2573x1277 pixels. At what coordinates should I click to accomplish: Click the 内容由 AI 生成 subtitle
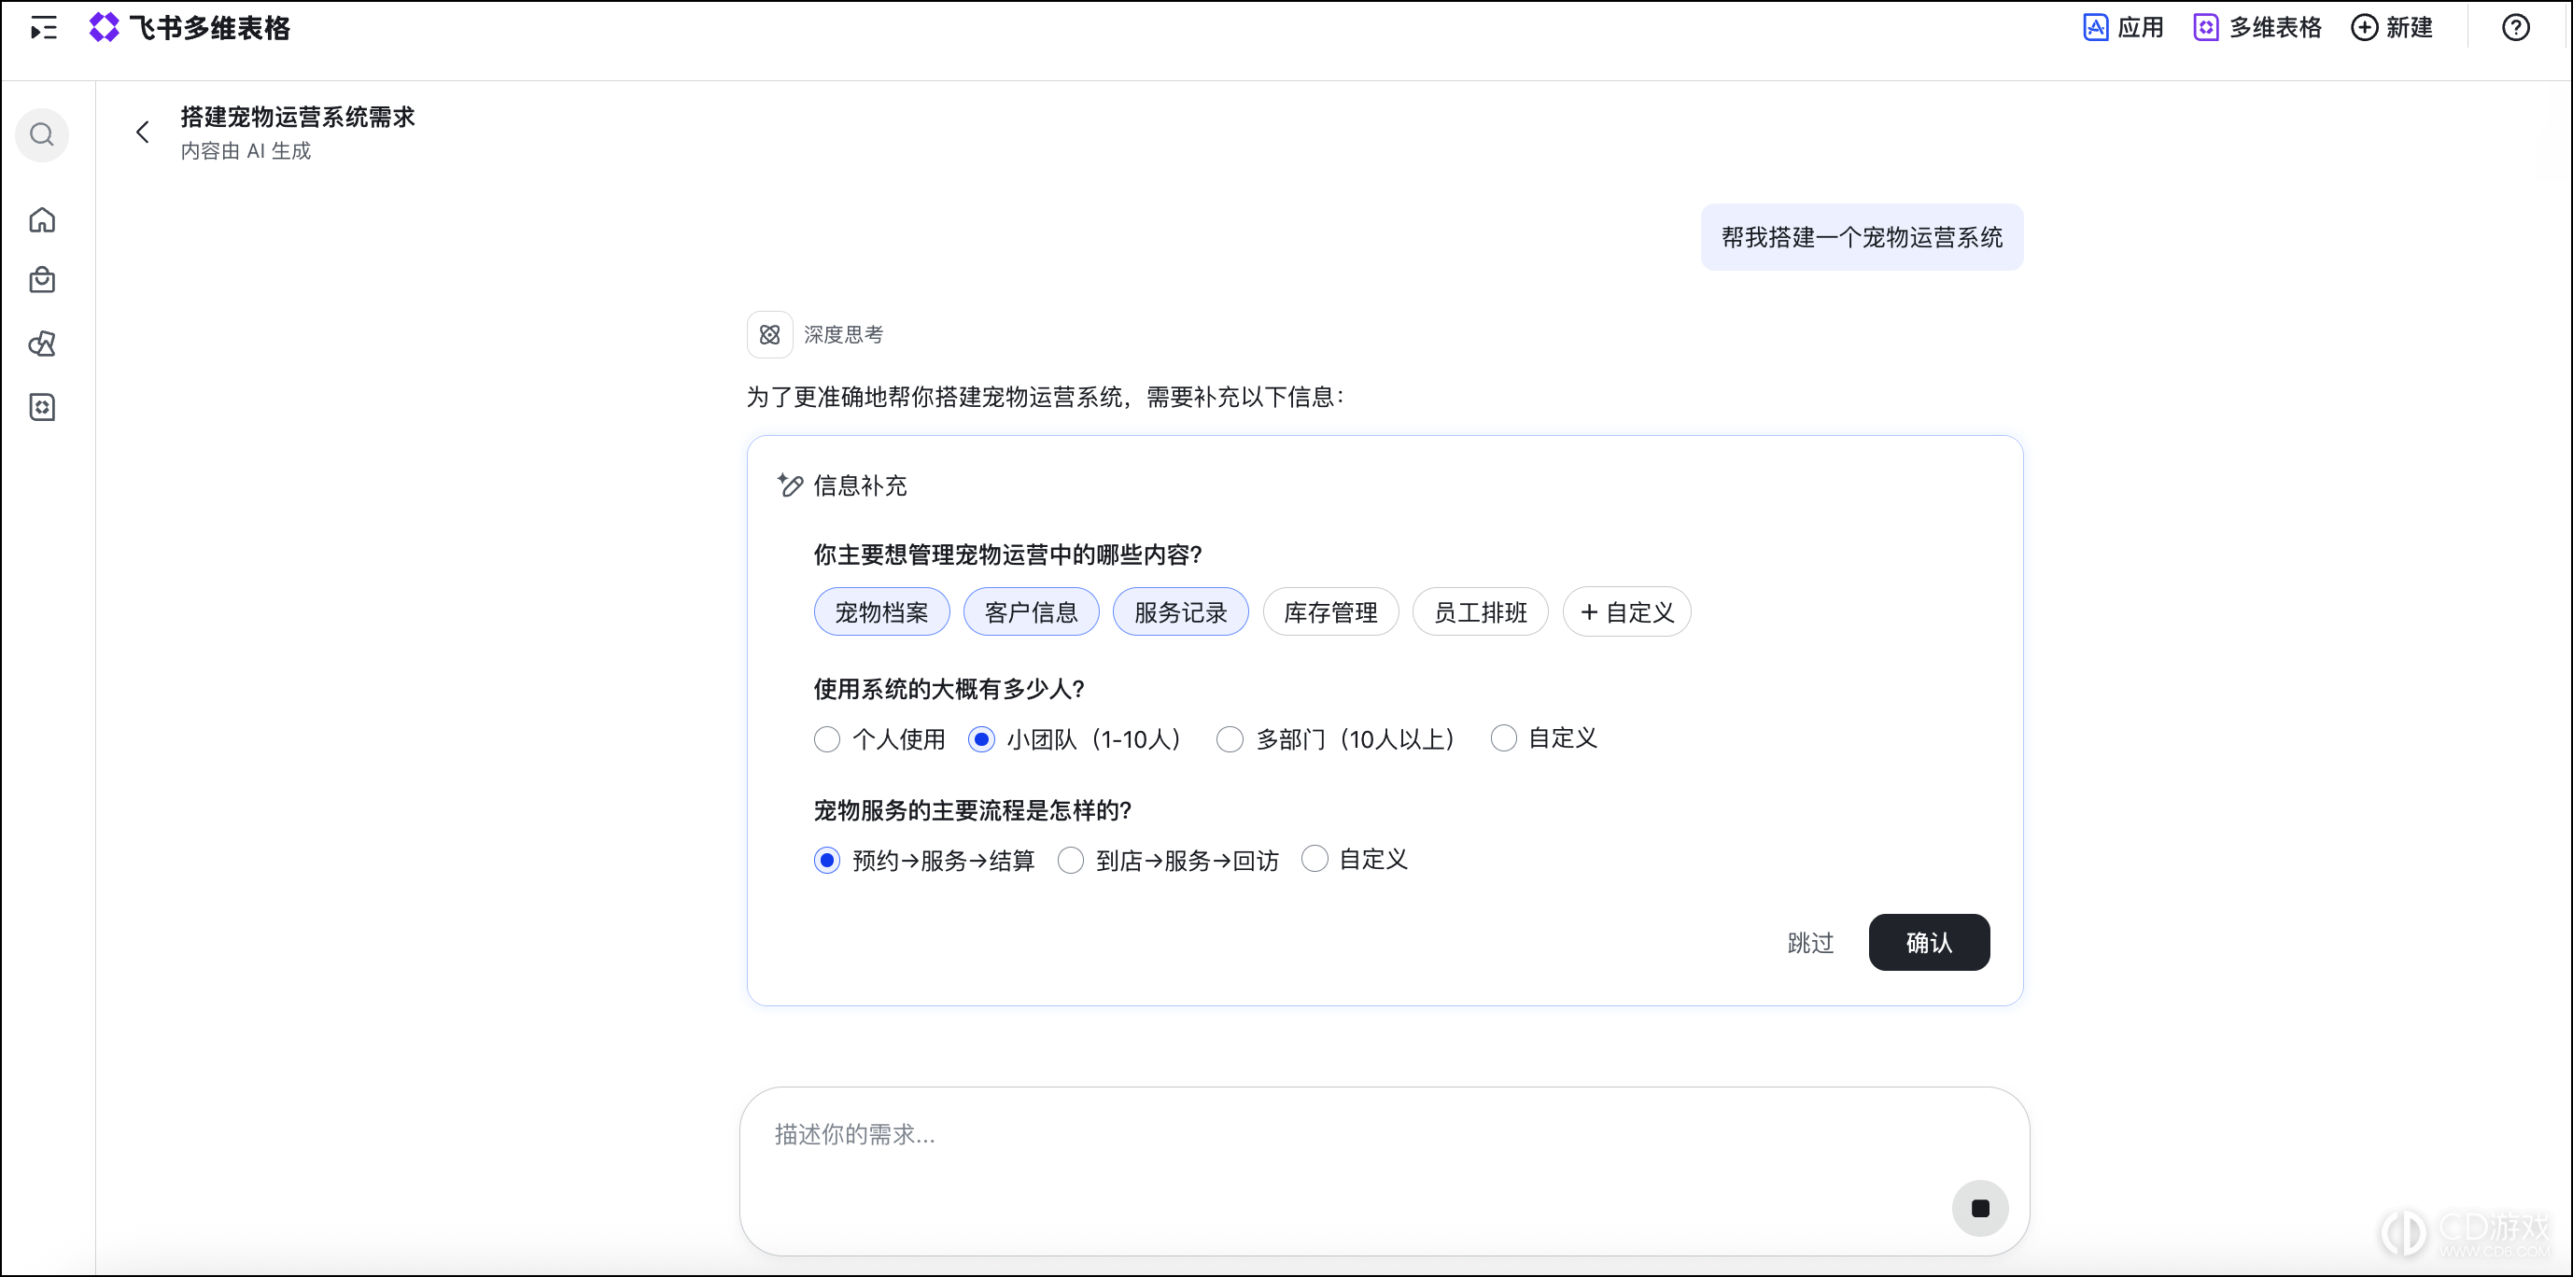coord(246,151)
